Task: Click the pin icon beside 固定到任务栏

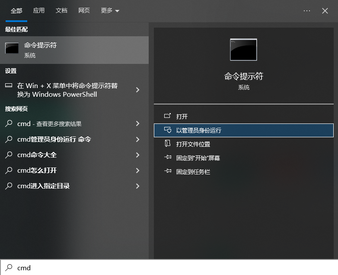Action: [x=168, y=172]
